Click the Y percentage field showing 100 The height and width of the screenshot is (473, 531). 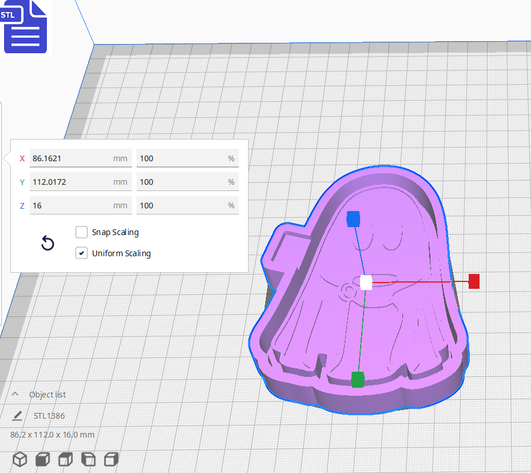187,181
